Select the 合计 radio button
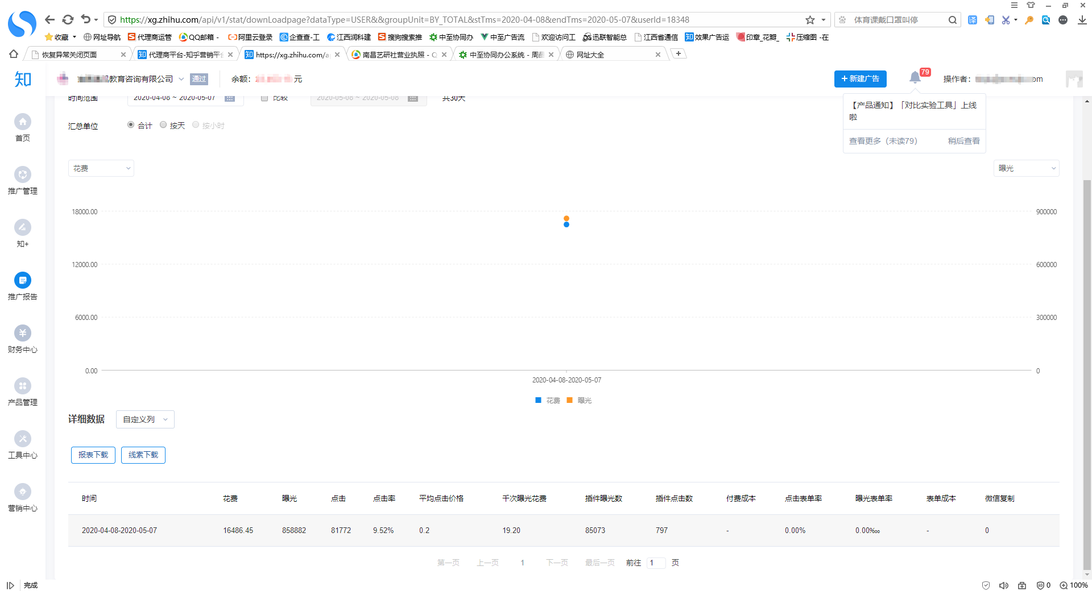The image size is (1092, 591). click(131, 125)
